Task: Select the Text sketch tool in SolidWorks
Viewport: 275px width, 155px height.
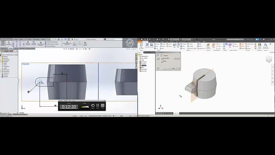Action: click(x=24, y=44)
